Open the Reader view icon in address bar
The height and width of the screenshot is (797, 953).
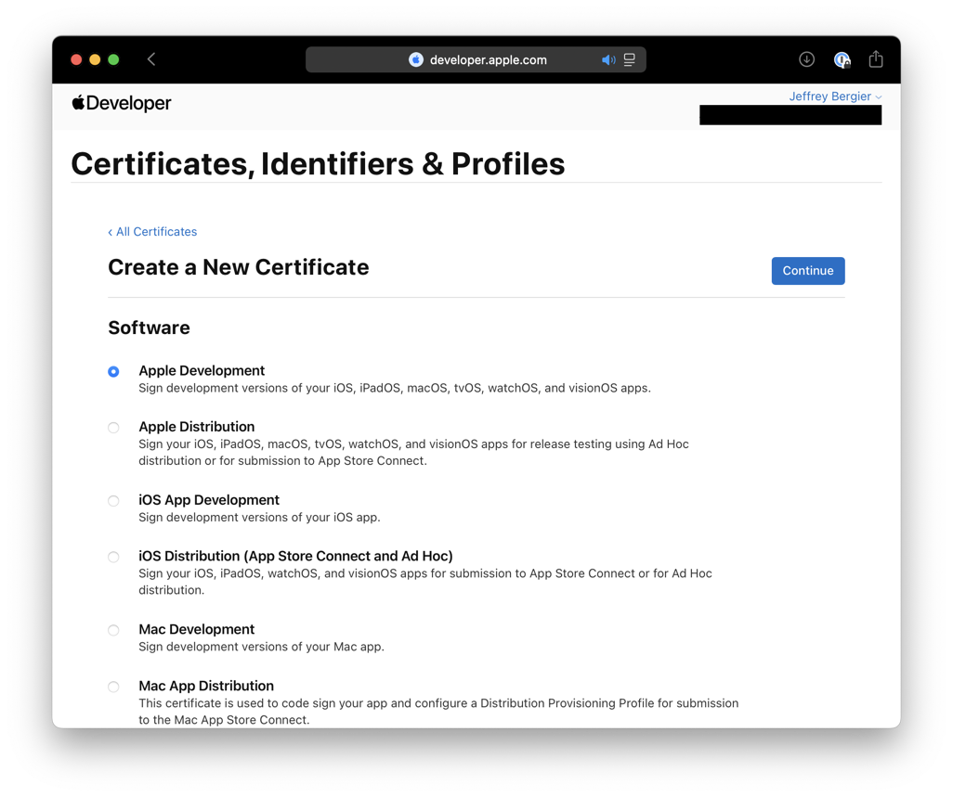point(630,59)
